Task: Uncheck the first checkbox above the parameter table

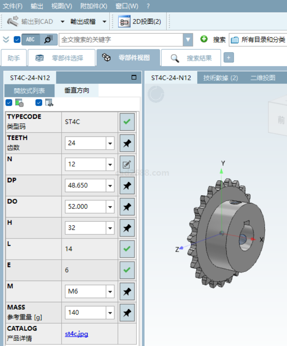Action: click(x=9, y=103)
